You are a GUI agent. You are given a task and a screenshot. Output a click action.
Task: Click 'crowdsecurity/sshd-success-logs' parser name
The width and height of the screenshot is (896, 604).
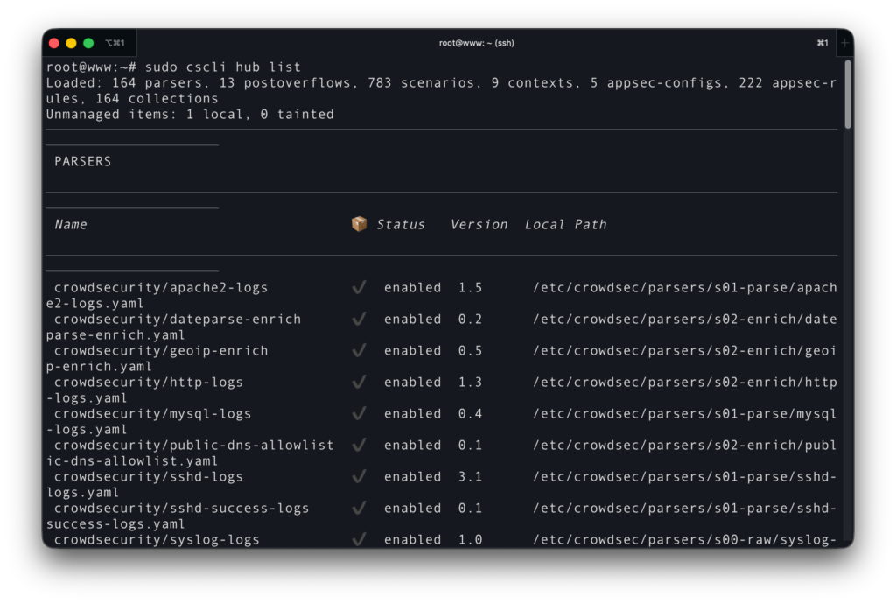pos(181,508)
